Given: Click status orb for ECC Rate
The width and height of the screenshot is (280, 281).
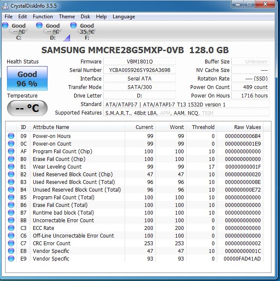Looking at the screenshot, I should click(11, 228).
